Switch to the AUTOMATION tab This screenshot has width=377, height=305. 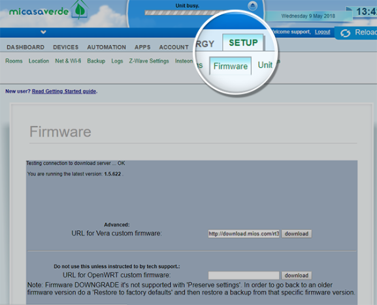tap(107, 47)
